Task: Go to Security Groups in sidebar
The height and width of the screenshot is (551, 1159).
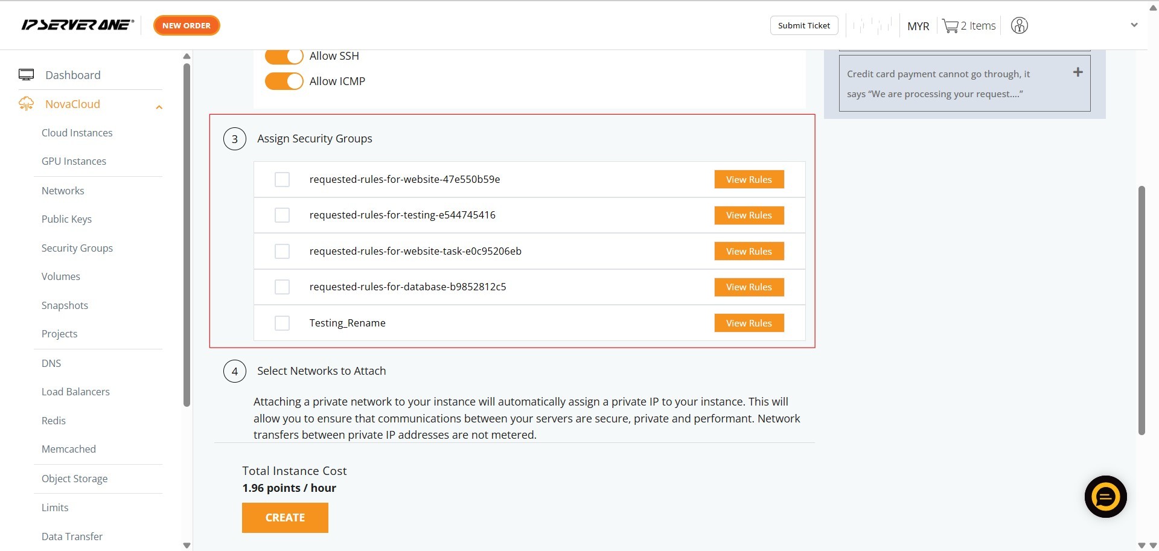Action: pos(77,248)
